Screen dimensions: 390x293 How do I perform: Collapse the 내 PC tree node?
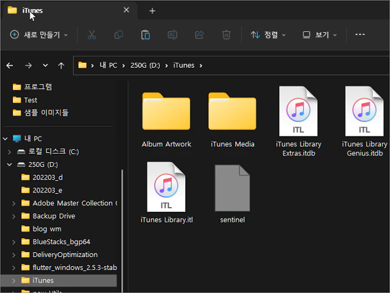[5, 138]
